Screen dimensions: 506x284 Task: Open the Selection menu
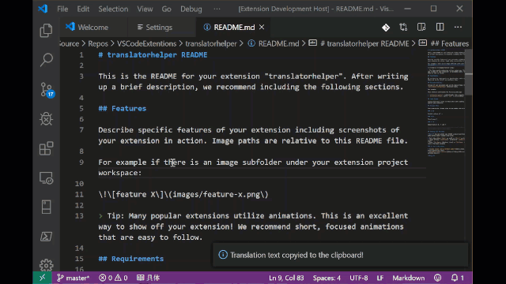coord(113,9)
